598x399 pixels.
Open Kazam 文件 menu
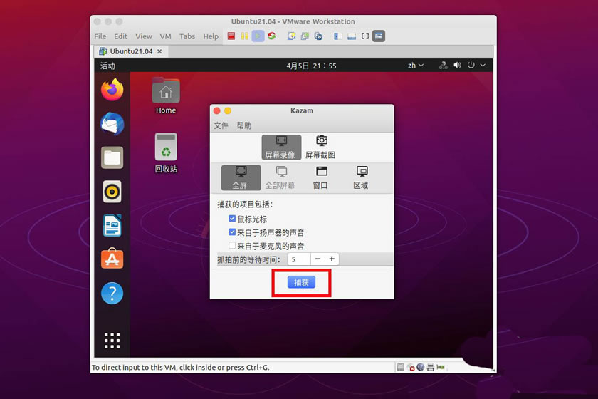pyautogui.click(x=221, y=125)
